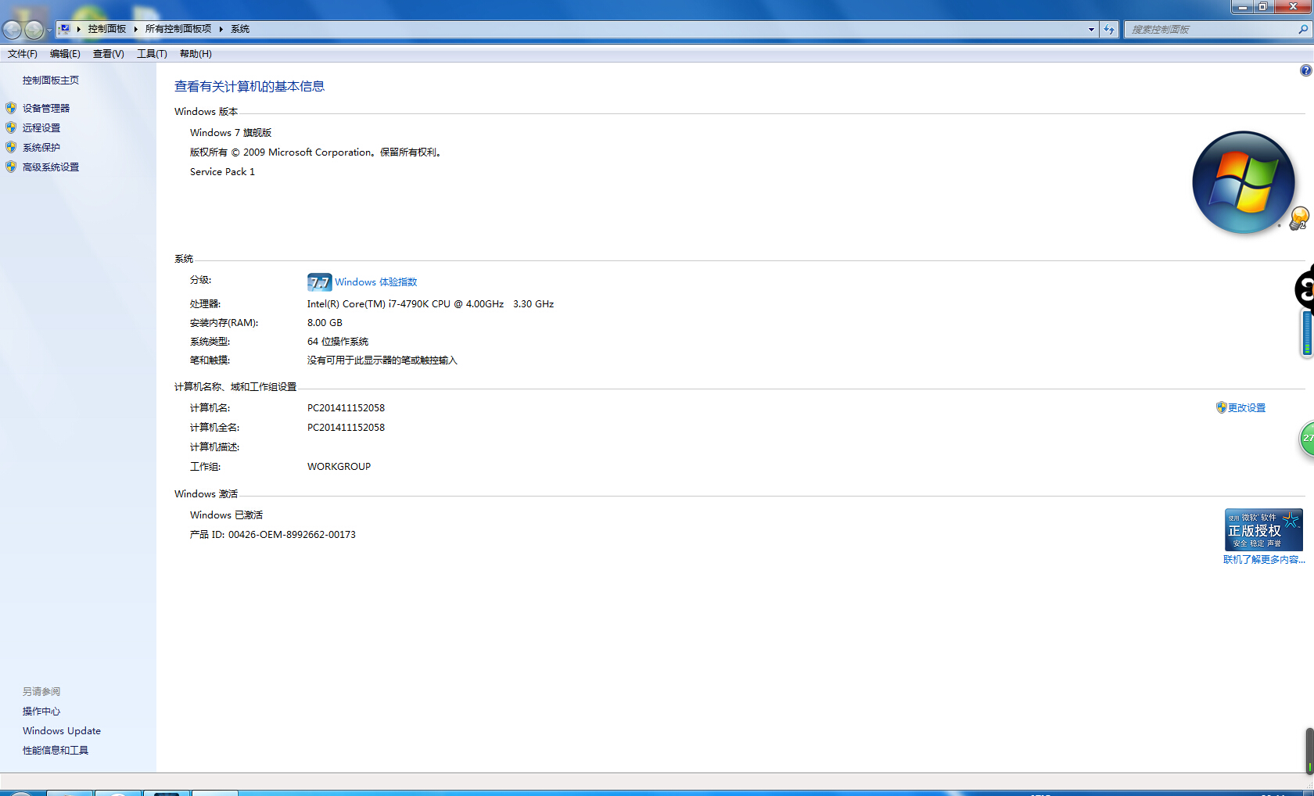Image resolution: width=1314 pixels, height=796 pixels.
Task: Open 设备管理器 from the sidebar
Action: 46,109
